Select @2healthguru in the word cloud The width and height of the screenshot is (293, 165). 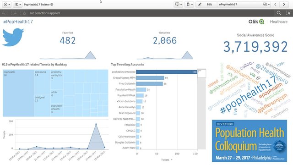pyautogui.click(x=272, y=74)
